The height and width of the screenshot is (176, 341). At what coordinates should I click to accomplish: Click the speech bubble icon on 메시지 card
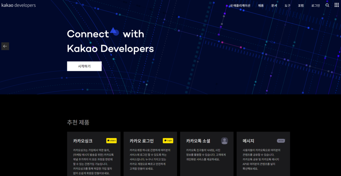tap(281, 141)
